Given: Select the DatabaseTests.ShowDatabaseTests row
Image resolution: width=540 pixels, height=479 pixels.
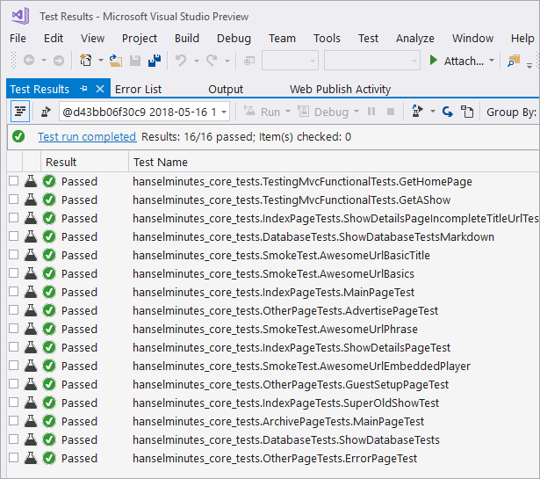Looking at the screenshot, I should point(272,439).
